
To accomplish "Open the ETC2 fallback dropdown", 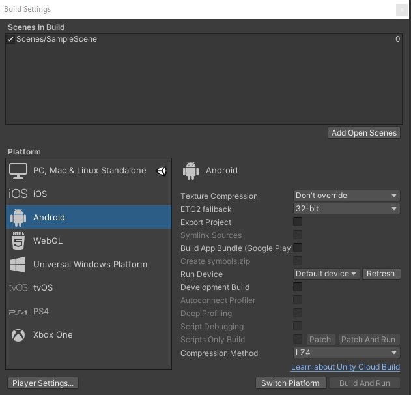I will (346, 209).
